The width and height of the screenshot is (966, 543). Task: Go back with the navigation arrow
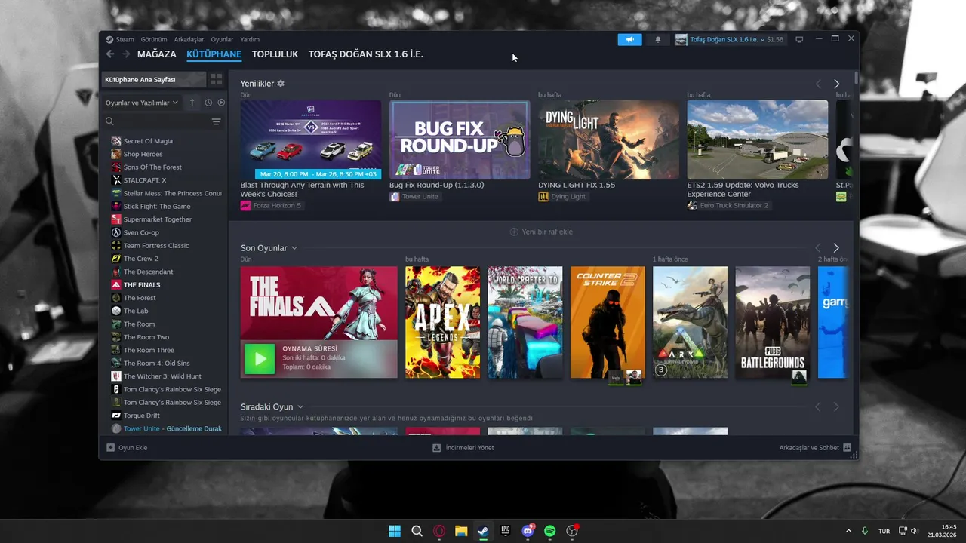pyautogui.click(x=110, y=54)
